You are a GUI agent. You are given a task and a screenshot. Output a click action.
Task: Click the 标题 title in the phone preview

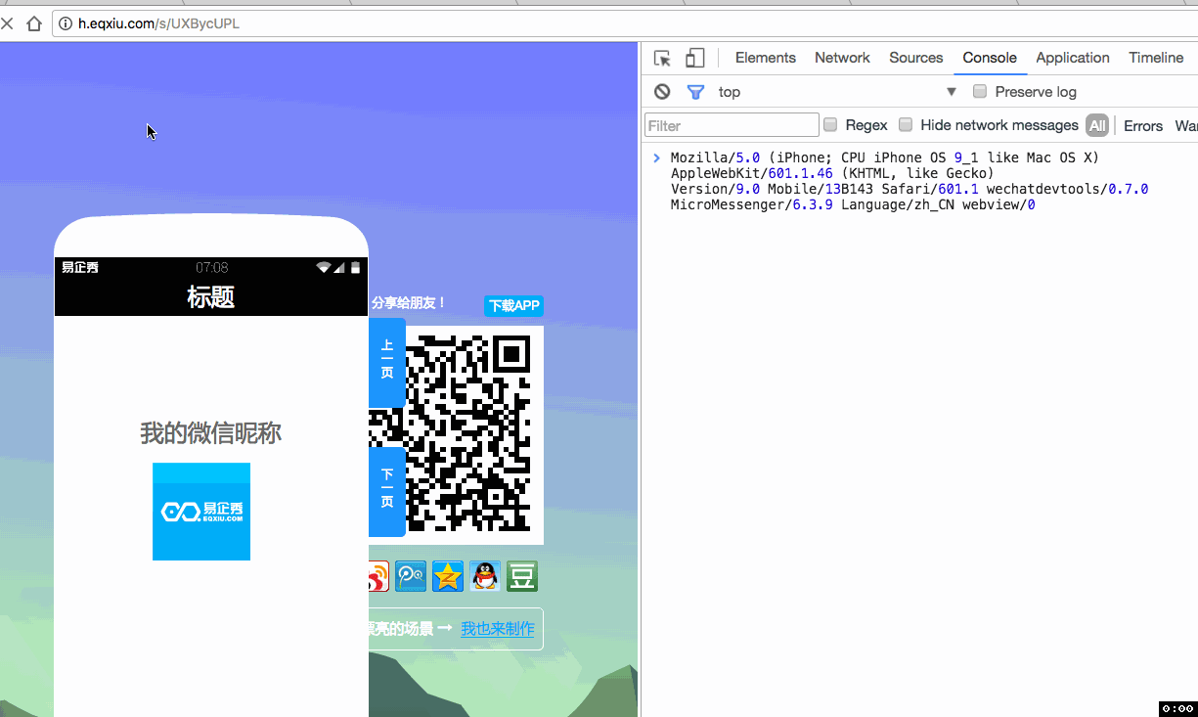211,297
